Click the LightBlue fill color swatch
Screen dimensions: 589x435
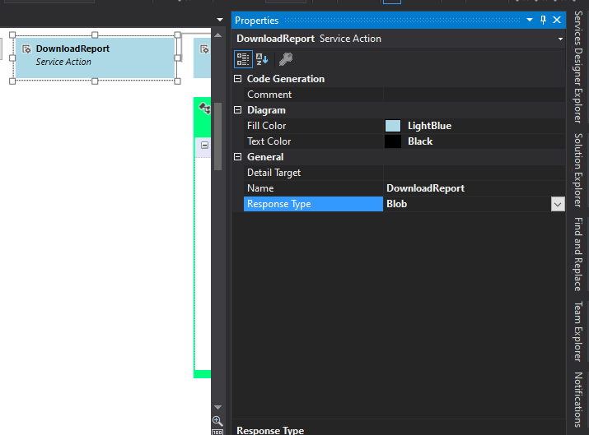(x=393, y=126)
